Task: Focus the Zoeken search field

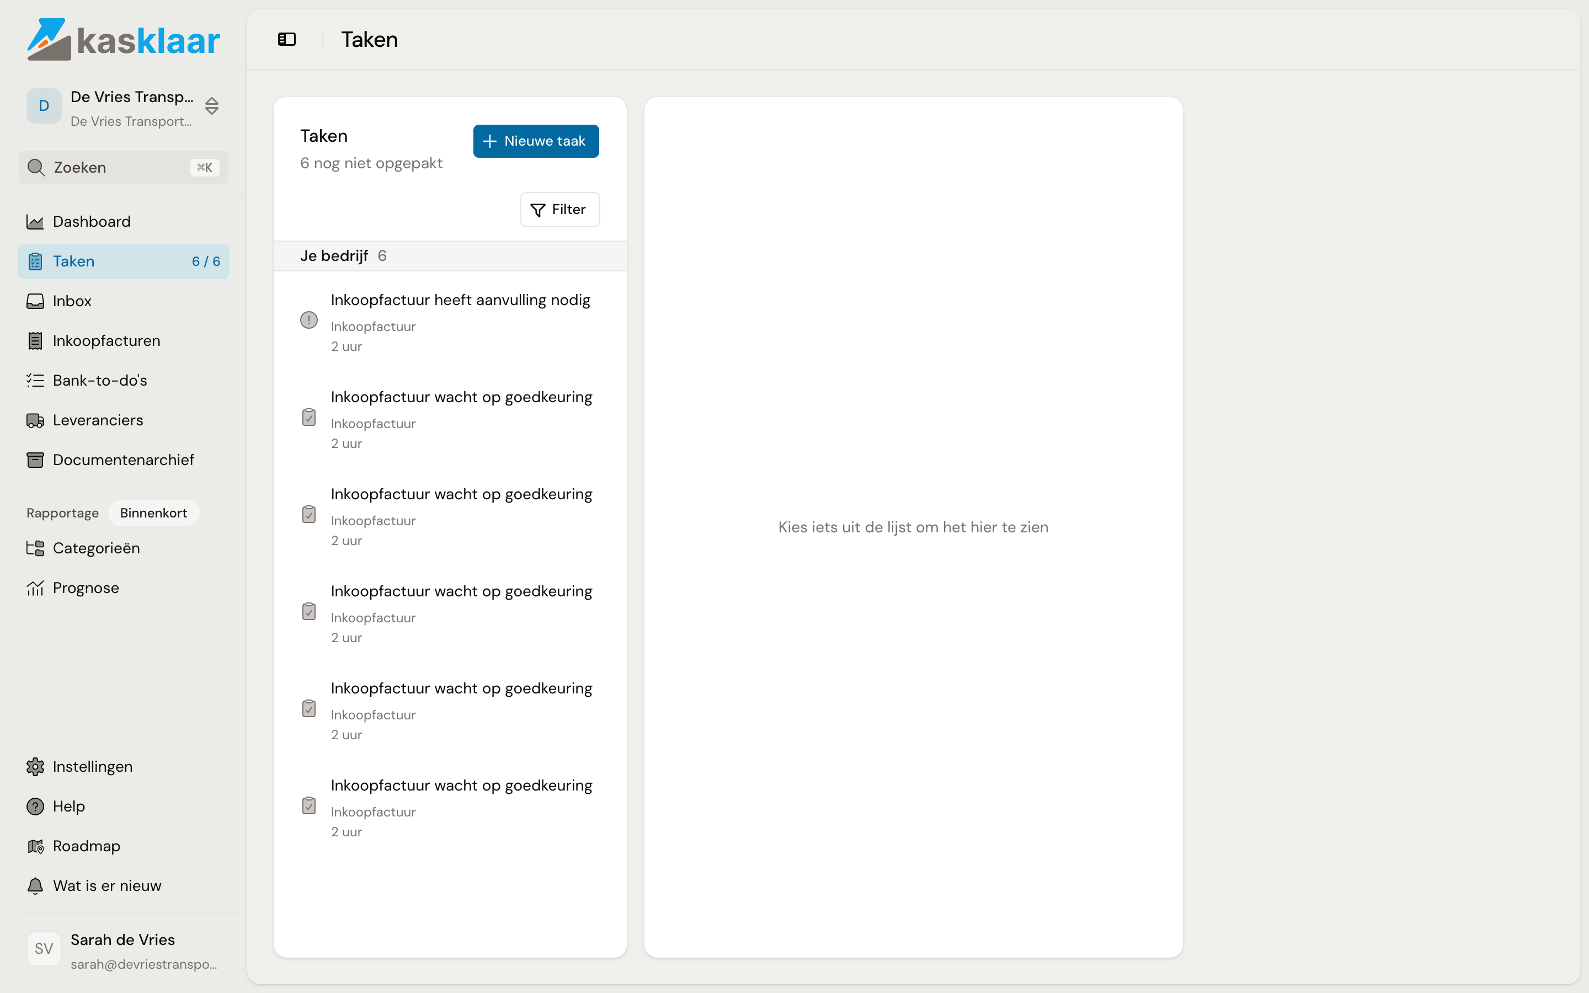Action: 124,168
